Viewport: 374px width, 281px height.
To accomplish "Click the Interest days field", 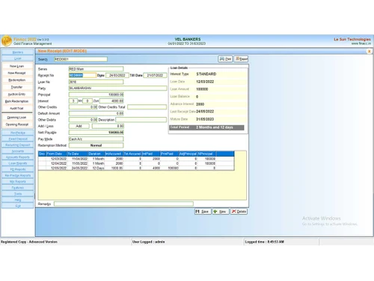I will 88,101.
